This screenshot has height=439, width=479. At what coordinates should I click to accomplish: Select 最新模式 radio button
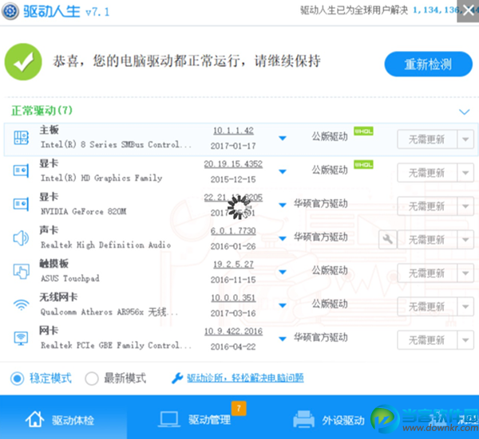[x=92, y=378]
